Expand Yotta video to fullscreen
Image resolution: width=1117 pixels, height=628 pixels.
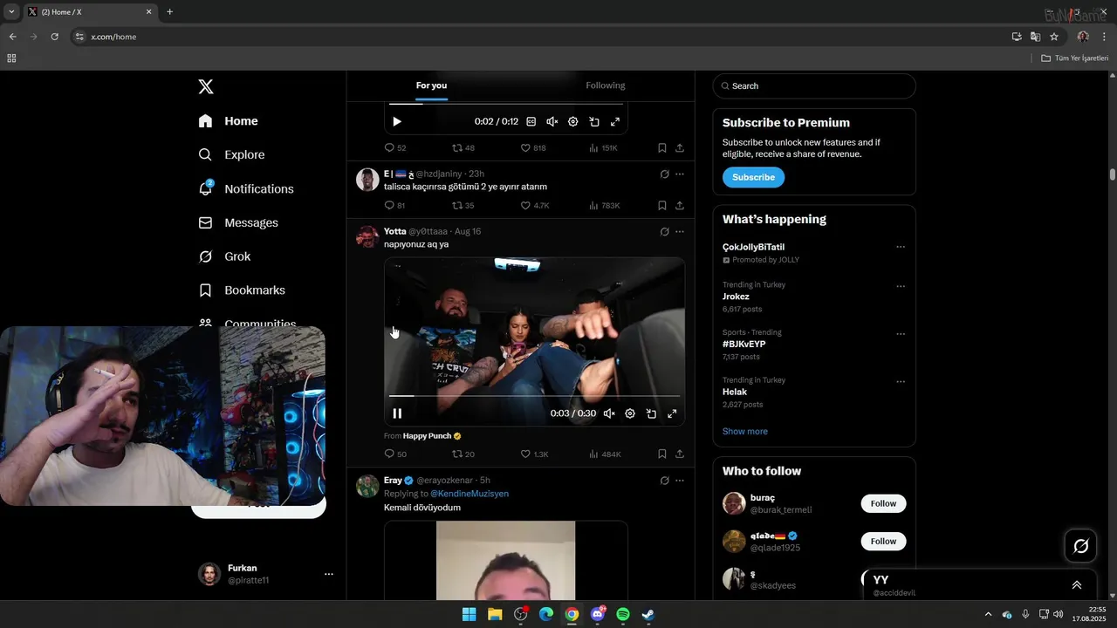click(672, 413)
